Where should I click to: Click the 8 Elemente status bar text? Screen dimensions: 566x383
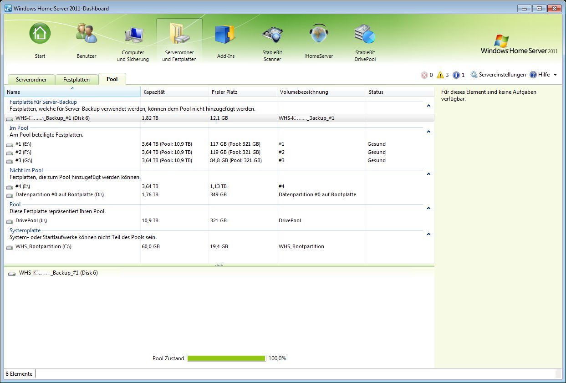[19, 374]
